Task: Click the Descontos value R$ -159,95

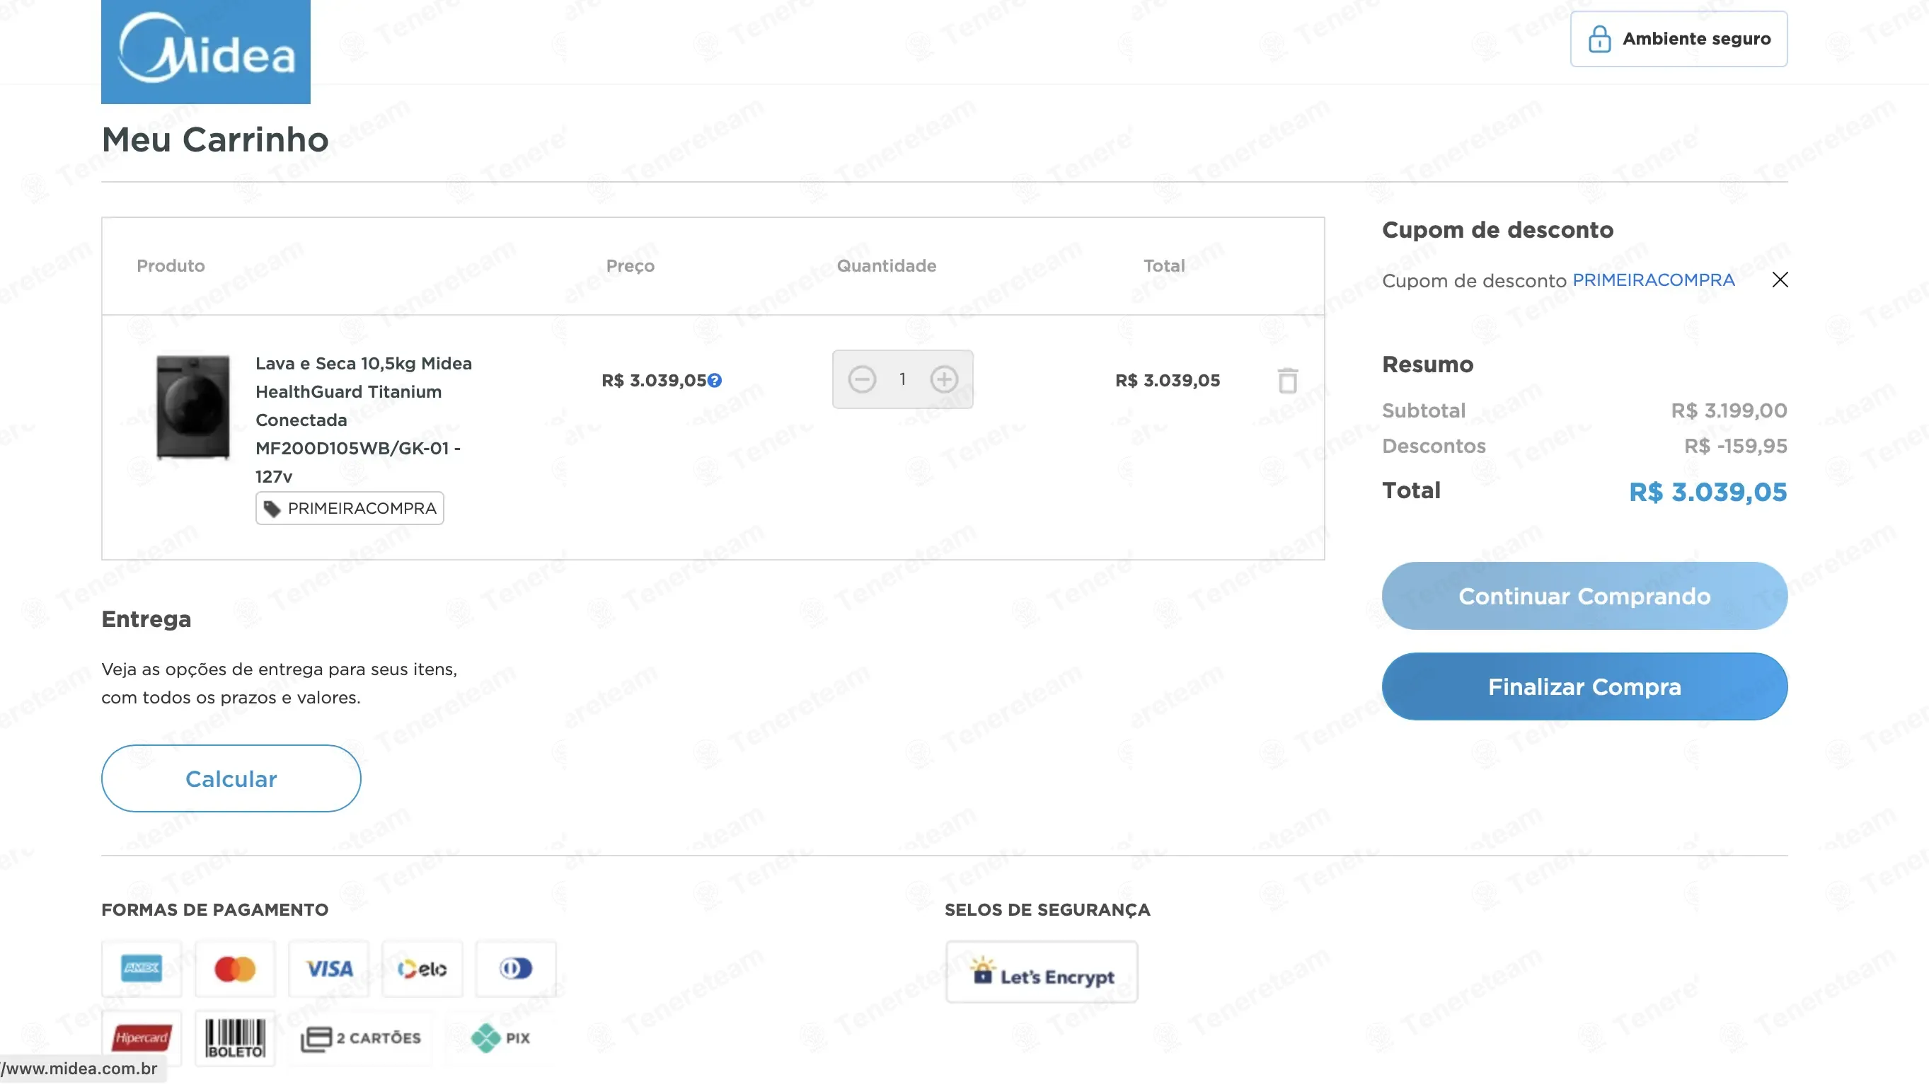Action: tap(1736, 447)
